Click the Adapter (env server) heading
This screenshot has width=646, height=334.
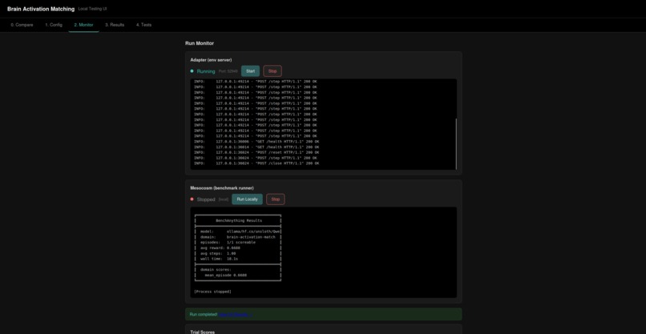point(211,60)
